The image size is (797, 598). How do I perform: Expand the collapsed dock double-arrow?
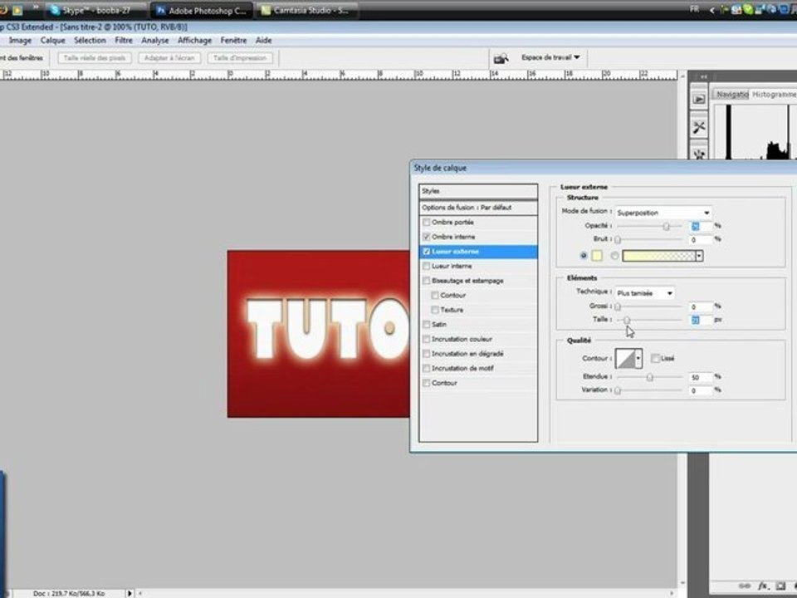point(703,76)
